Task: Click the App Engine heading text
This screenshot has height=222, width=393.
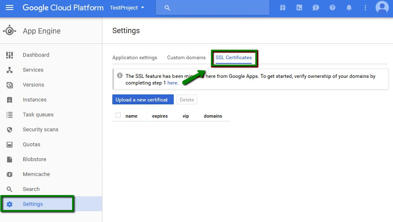Action: pyautogui.click(x=41, y=31)
